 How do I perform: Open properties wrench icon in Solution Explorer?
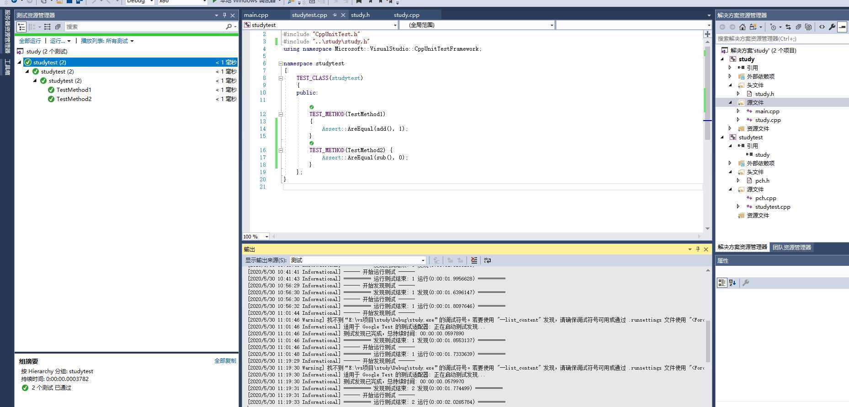[832, 27]
